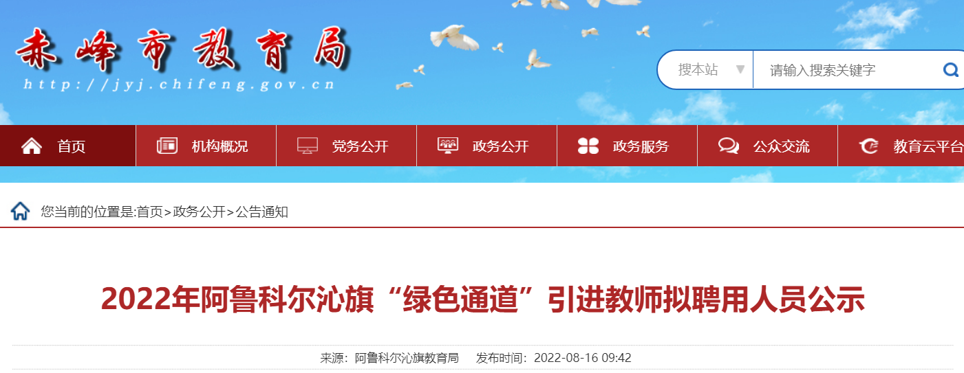Click the 党务公开 monitor icon
Screen dimensions: 964x373
[308, 146]
